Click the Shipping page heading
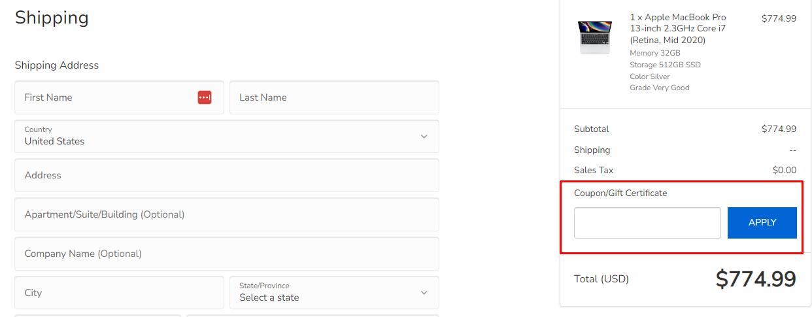812x317 pixels. 52,18
